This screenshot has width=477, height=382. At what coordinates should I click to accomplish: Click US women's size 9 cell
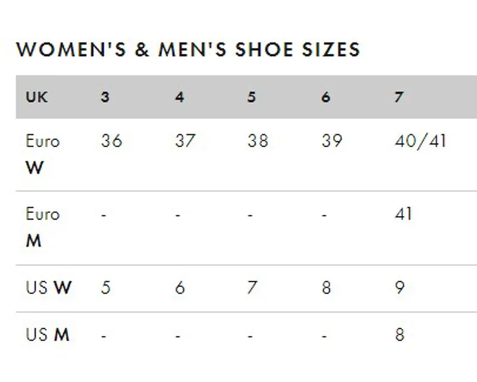point(399,287)
